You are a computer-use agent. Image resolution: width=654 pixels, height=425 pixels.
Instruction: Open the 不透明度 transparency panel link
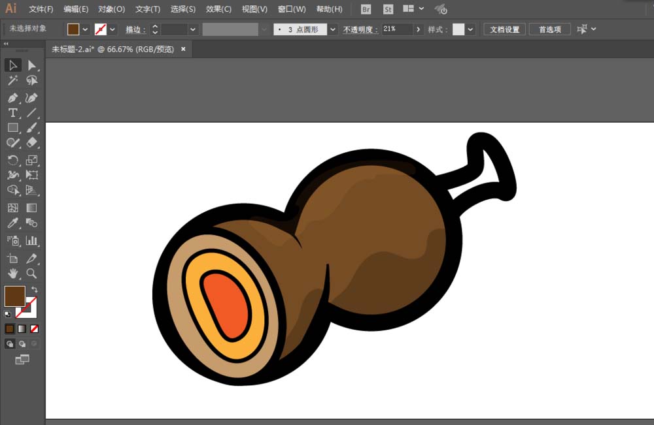coord(360,29)
